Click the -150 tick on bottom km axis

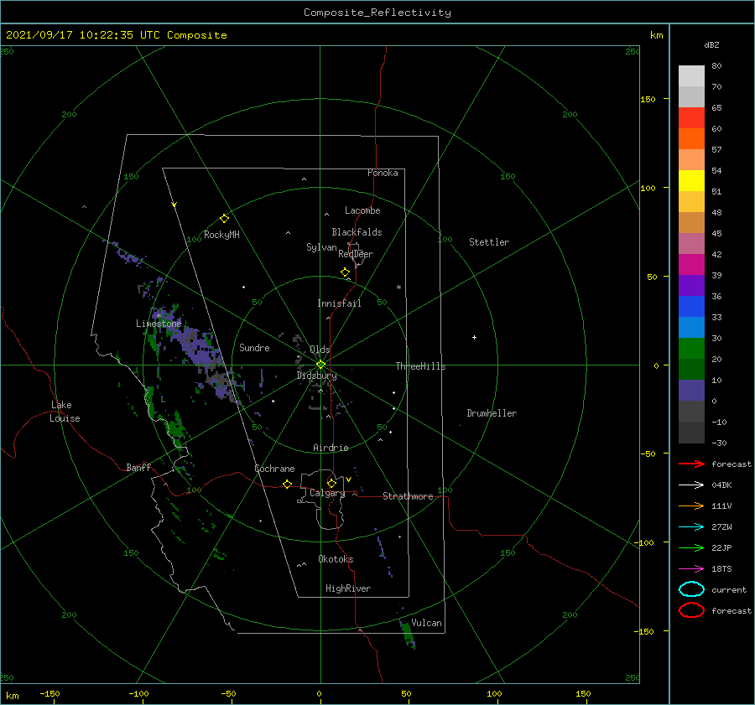49,693
